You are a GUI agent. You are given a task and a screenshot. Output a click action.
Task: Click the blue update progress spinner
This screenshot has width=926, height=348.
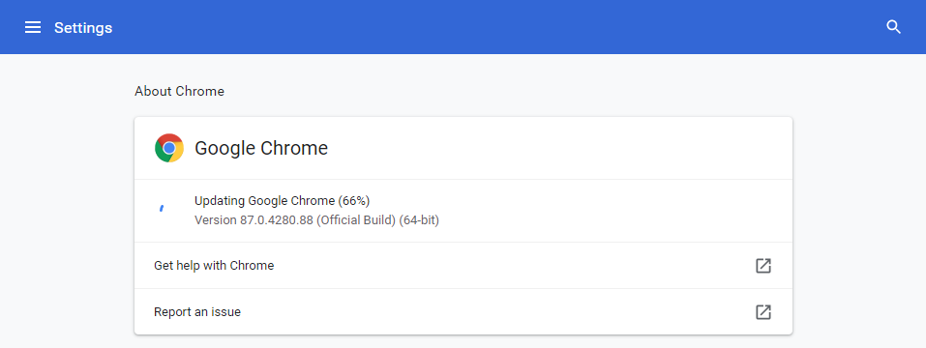tap(162, 208)
